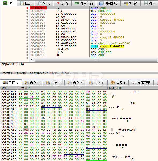This screenshot has height=161, width=158.
Task: Switch to 内存 3 dump tab
Action: (54, 83)
